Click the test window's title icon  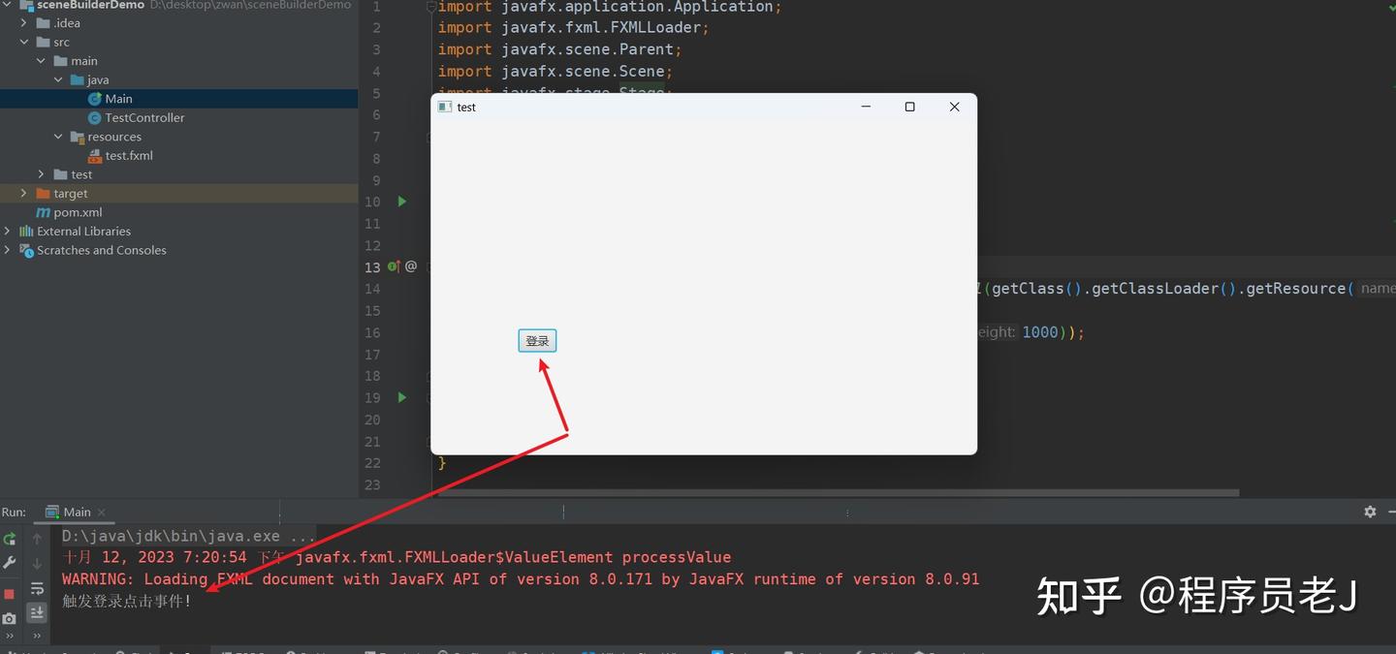(x=444, y=107)
